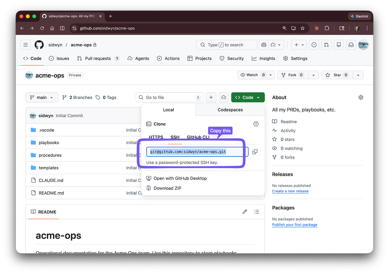Viewport: 389px width, 274px height.
Task: Click Create a new release link
Action: (290, 191)
